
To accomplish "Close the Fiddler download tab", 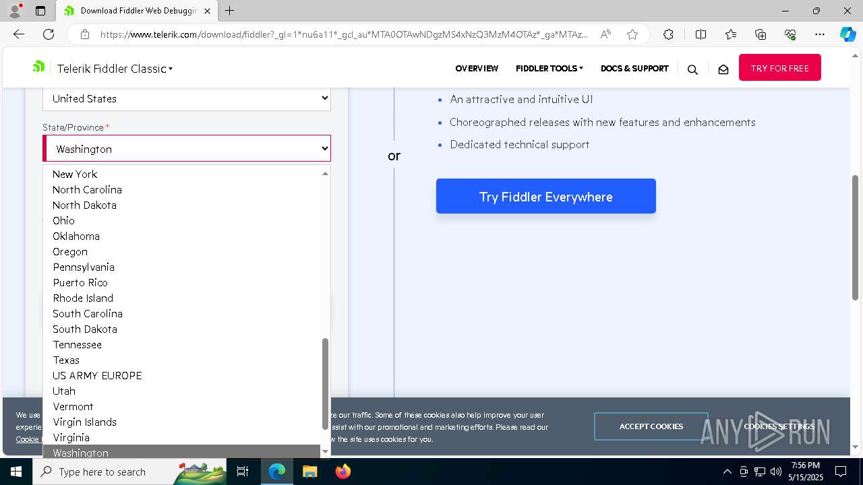I will [208, 11].
